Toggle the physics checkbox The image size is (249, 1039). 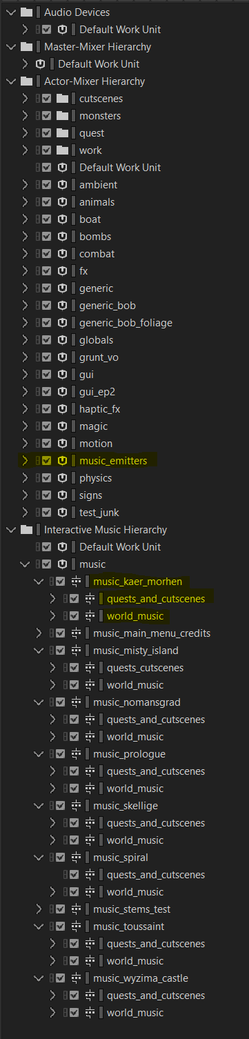[46, 478]
